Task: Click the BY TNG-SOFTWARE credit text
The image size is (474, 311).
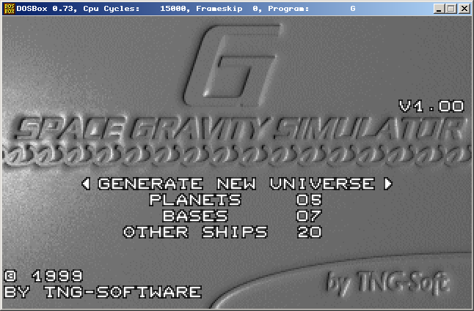Action: (x=103, y=292)
